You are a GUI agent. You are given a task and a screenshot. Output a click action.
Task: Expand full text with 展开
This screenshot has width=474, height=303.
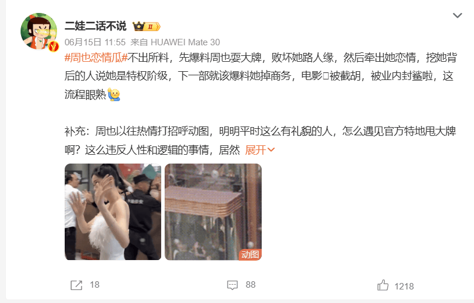[255, 150]
